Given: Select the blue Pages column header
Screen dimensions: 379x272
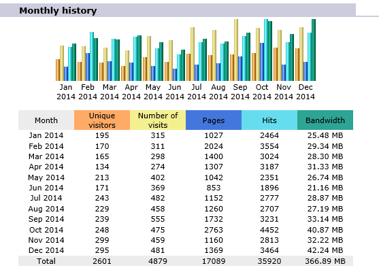Looking at the screenshot, I should (x=214, y=120).
